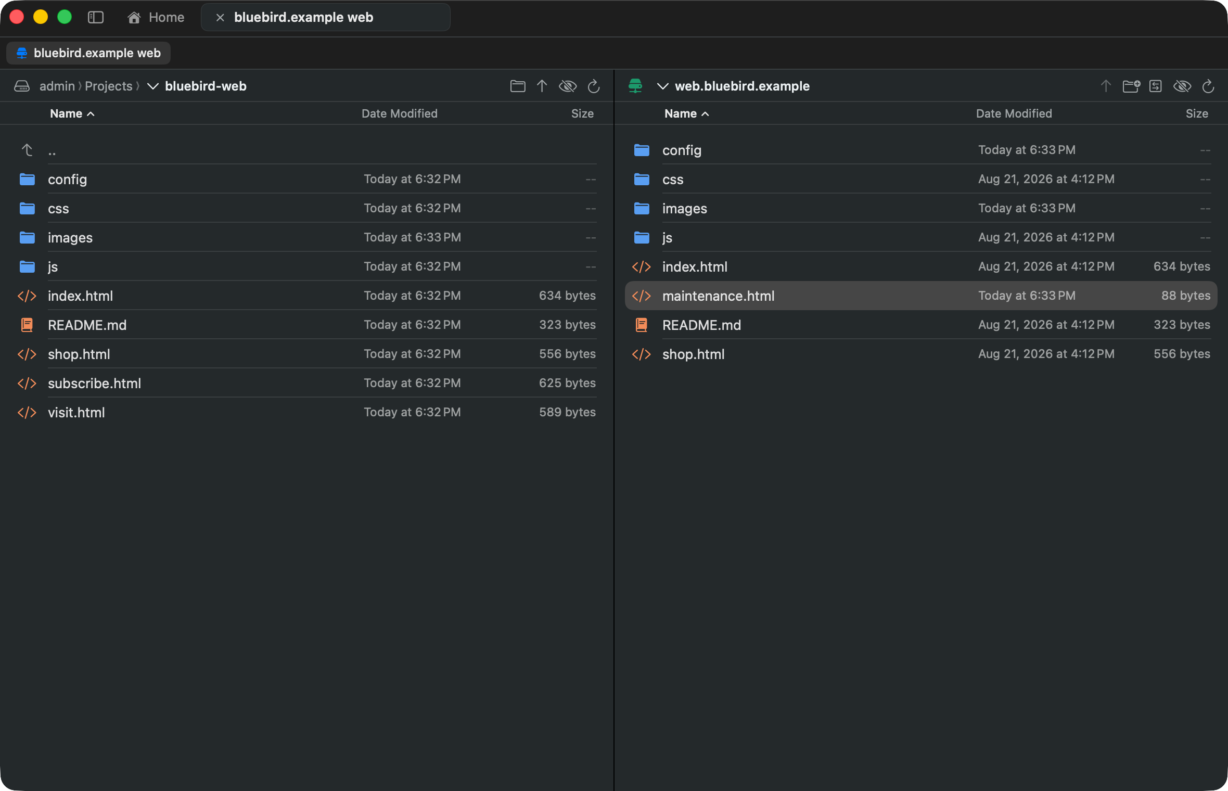Sort local pane by Size
Image resolution: width=1228 pixels, height=791 pixels.
click(x=582, y=113)
